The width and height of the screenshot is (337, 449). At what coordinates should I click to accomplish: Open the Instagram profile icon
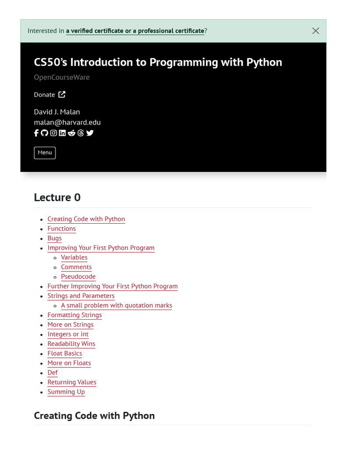click(54, 133)
